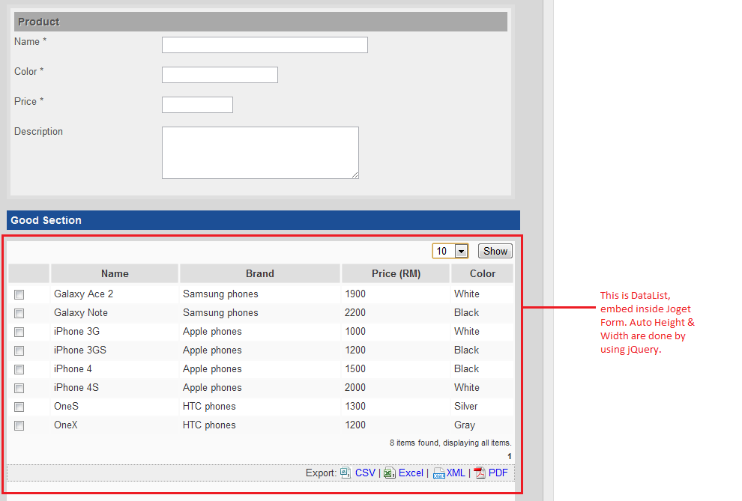Select the iPhone 3G row checkbox
This screenshot has height=501, width=742.
(x=19, y=332)
